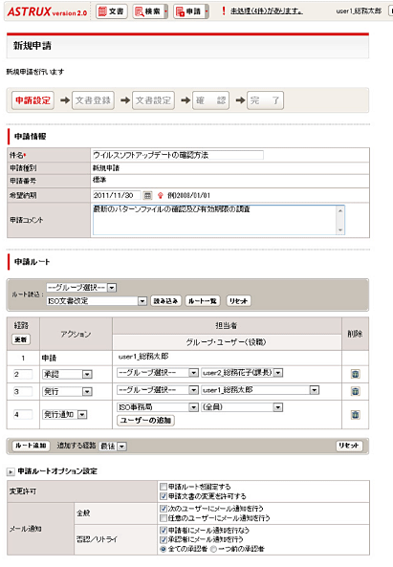Click the red exclamation alert icon
This screenshot has width=393, height=567.
tap(224, 11)
